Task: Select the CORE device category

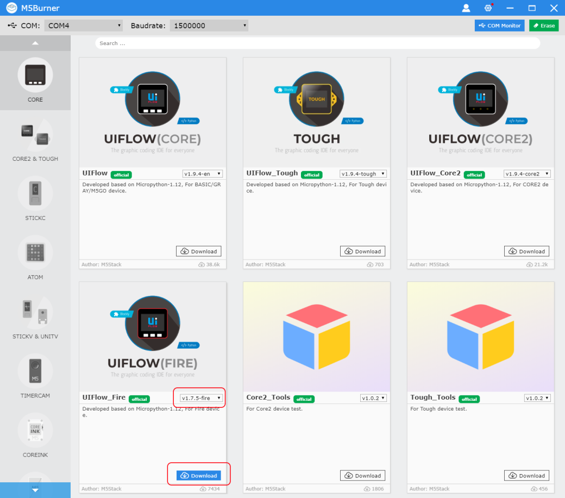Action: 35,81
